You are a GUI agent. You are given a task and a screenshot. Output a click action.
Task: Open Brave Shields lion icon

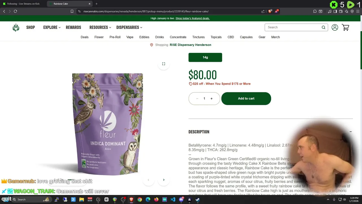point(270,11)
